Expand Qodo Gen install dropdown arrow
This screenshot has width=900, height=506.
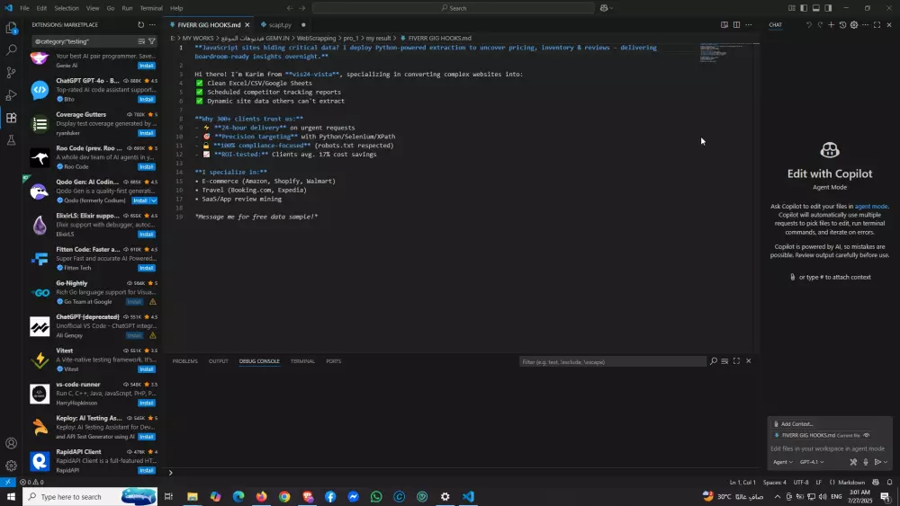(x=154, y=200)
